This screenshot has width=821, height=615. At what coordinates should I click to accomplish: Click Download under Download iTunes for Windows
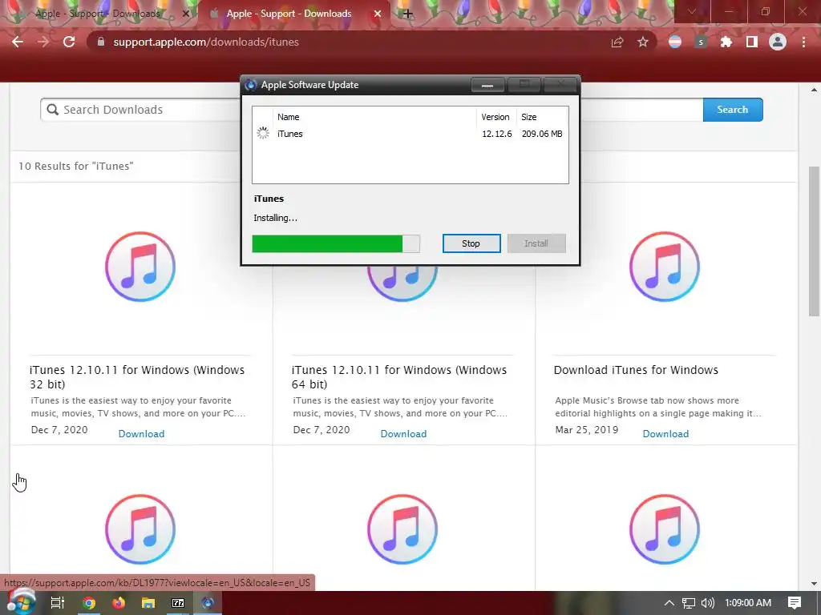[665, 433]
